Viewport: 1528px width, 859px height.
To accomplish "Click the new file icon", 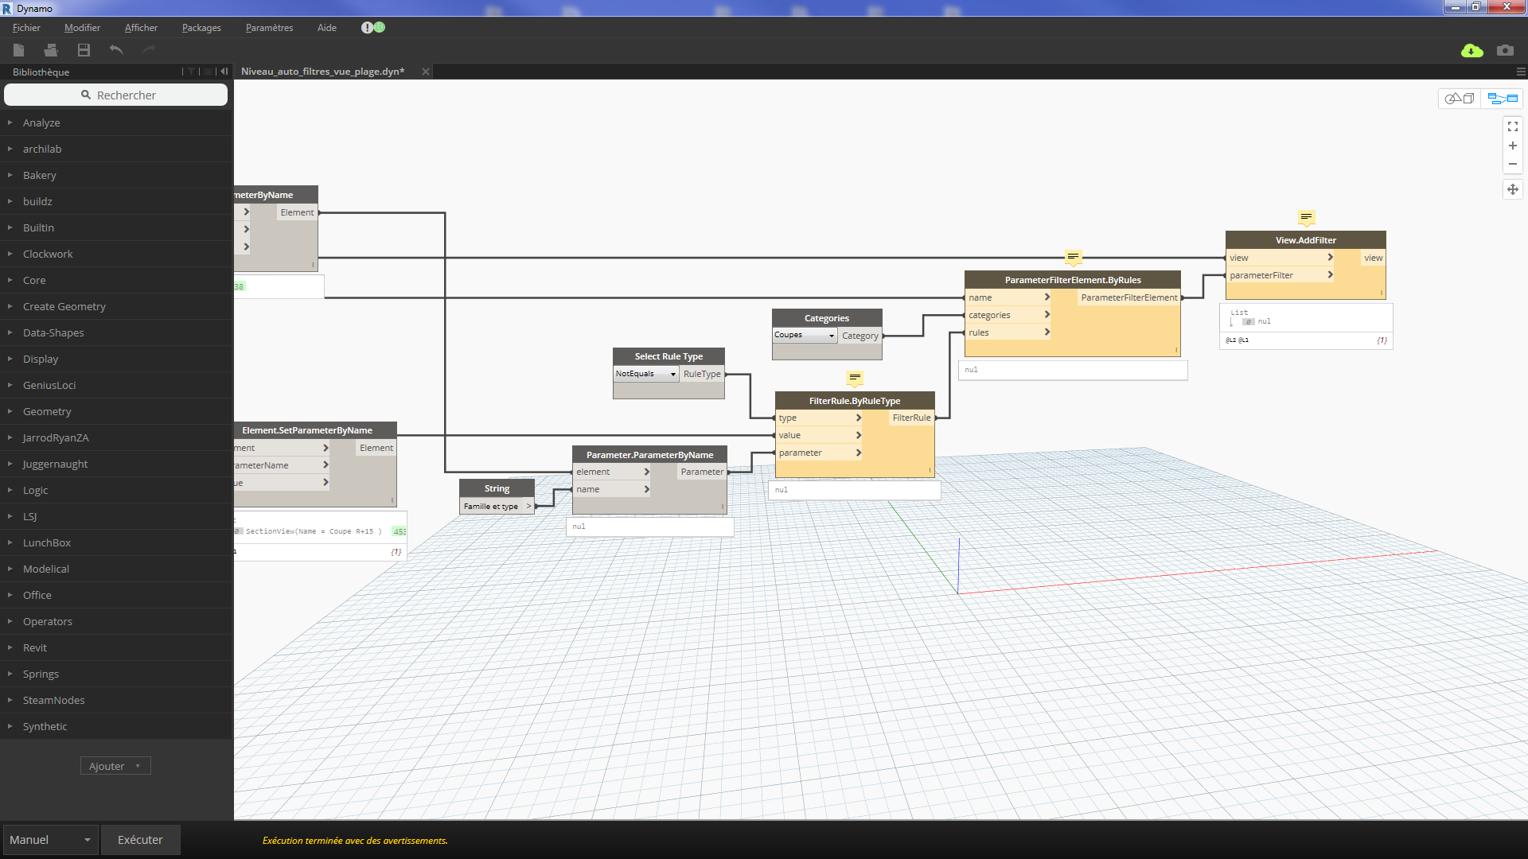I will 19,50.
